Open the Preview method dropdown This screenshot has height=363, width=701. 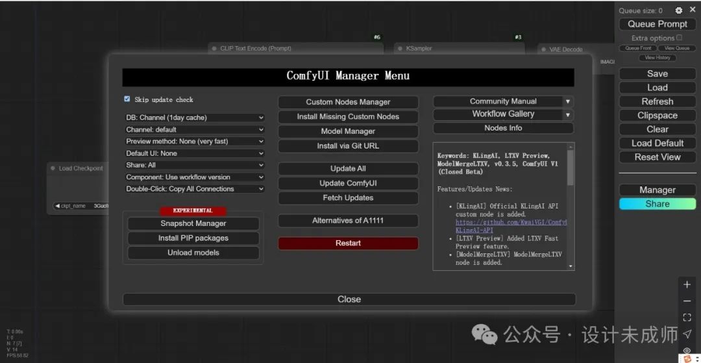[x=195, y=142]
